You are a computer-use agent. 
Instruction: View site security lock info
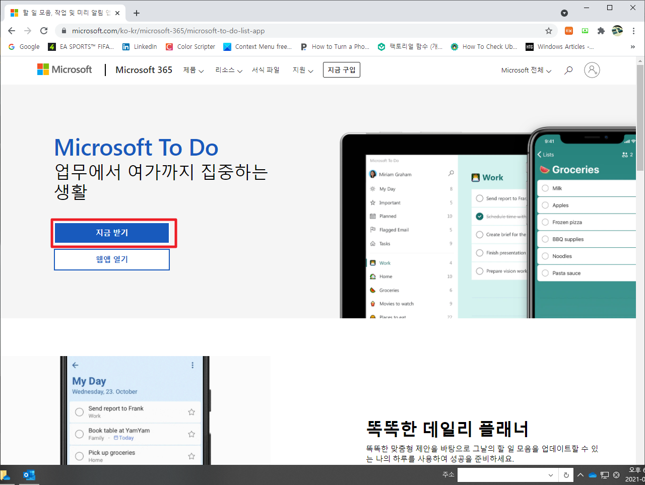click(63, 31)
